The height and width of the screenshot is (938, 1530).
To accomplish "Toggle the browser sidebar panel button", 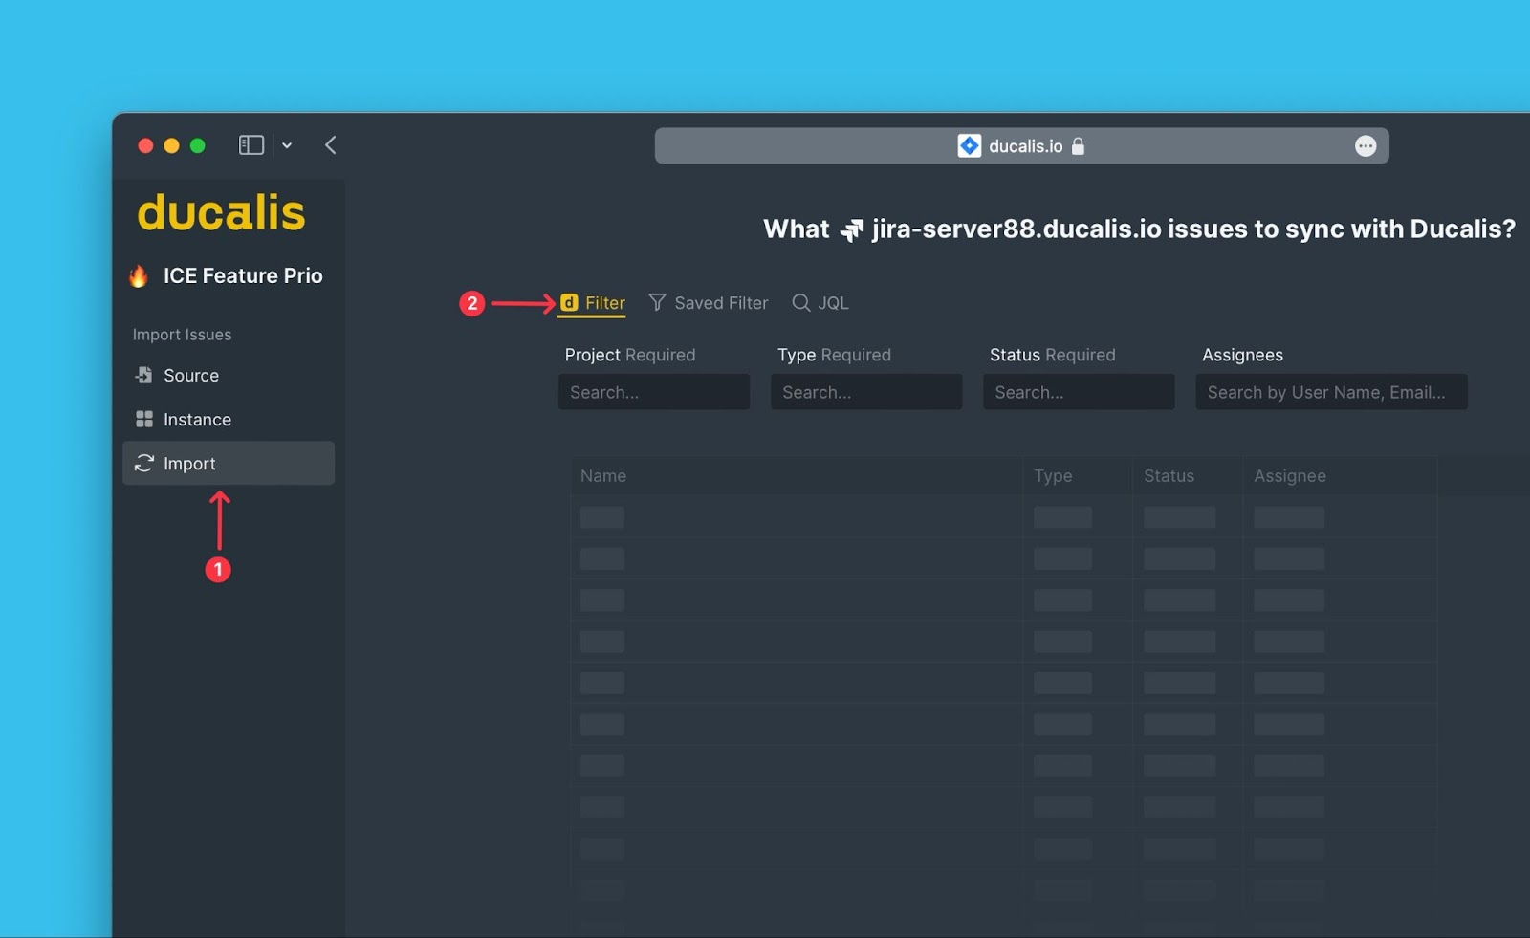I will click(251, 145).
